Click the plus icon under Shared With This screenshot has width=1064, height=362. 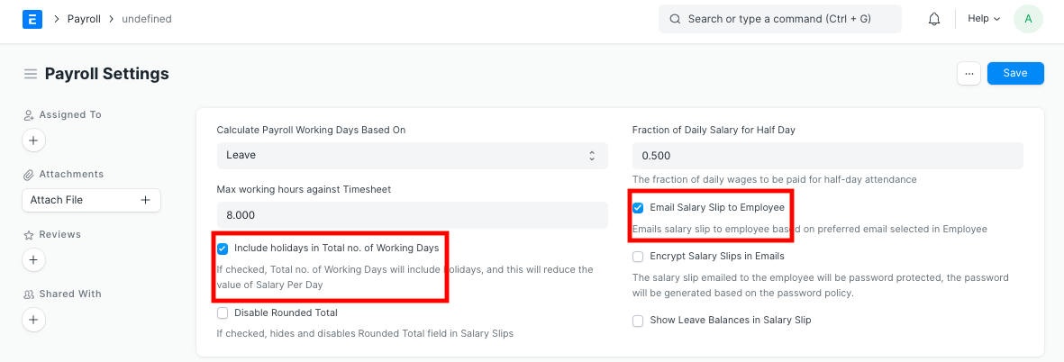[x=33, y=320]
